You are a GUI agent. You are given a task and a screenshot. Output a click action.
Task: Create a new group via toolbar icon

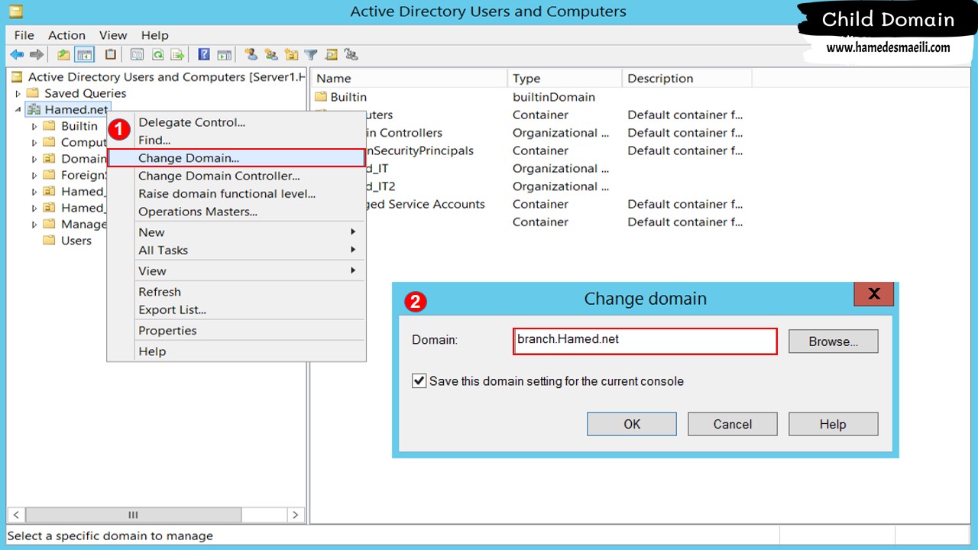(x=271, y=54)
